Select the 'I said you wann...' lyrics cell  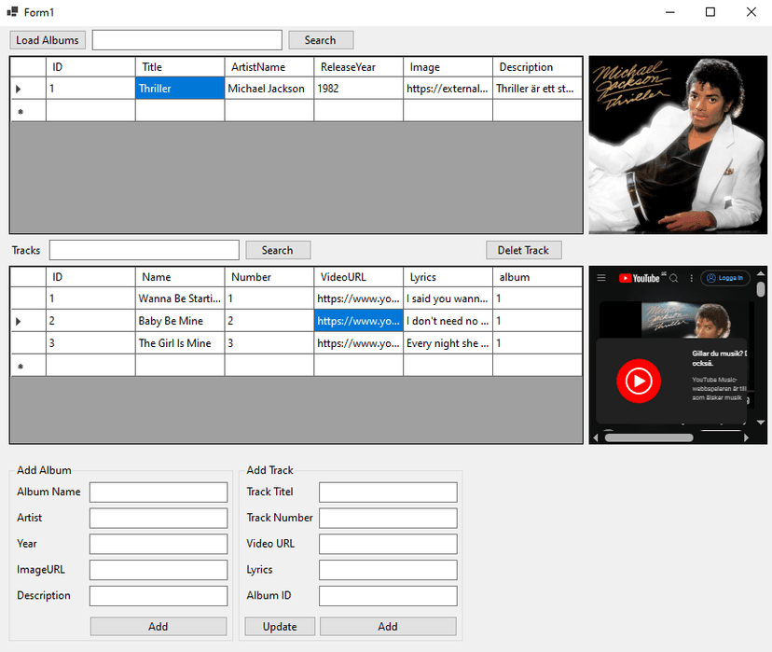(x=448, y=298)
